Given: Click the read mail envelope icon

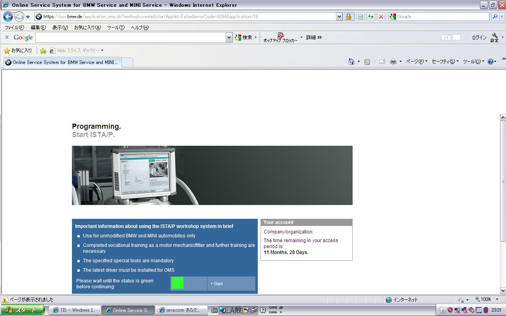Looking at the screenshot, I should click(382, 62).
